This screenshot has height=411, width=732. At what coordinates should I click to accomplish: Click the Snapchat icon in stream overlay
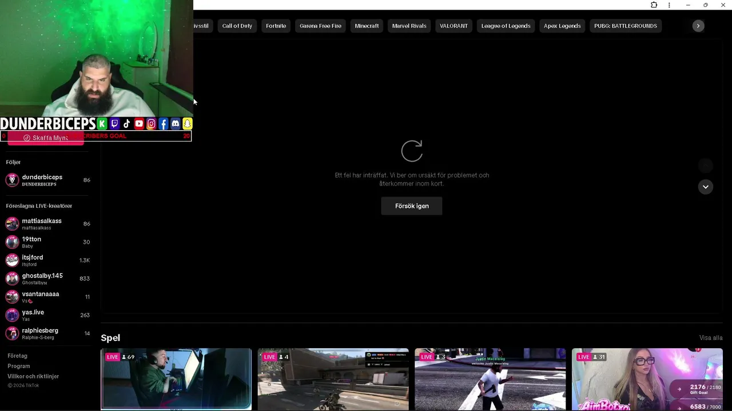tap(187, 124)
